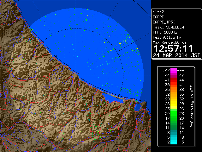
Task: Click the 12:57:11 timestamp
Action: pos(173,49)
